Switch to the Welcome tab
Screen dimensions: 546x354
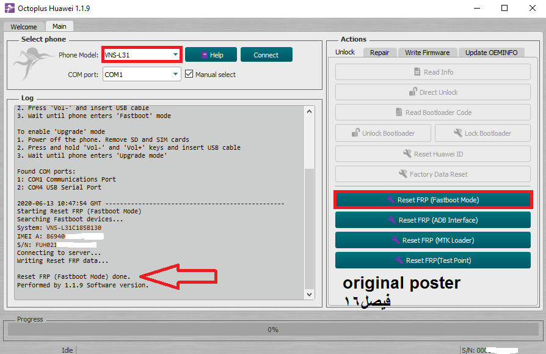pyautogui.click(x=24, y=27)
